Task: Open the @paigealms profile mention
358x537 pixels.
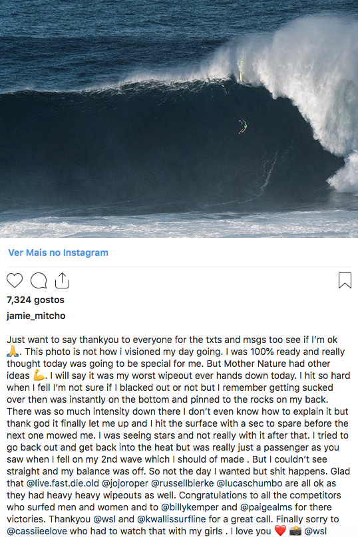Action: [266, 507]
